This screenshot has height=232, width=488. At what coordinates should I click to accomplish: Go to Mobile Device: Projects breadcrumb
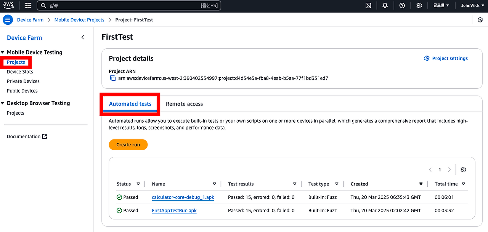[x=79, y=20]
